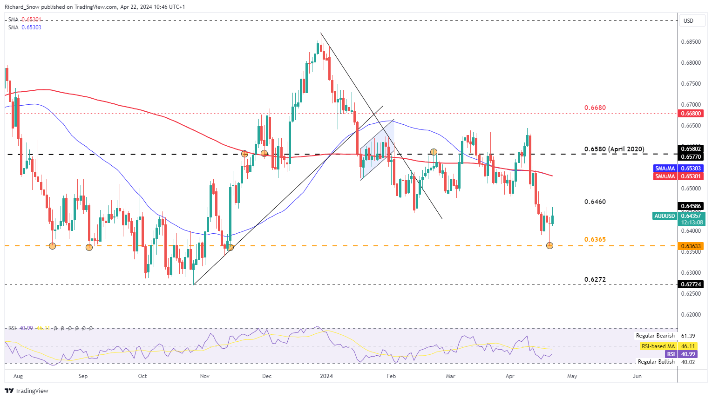The width and height of the screenshot is (712, 399).
Task: Click the TradingView logo at bottom left
Action: 26,391
